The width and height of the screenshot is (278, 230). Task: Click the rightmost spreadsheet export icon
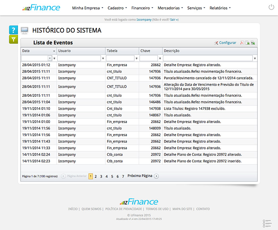[x=253, y=43]
